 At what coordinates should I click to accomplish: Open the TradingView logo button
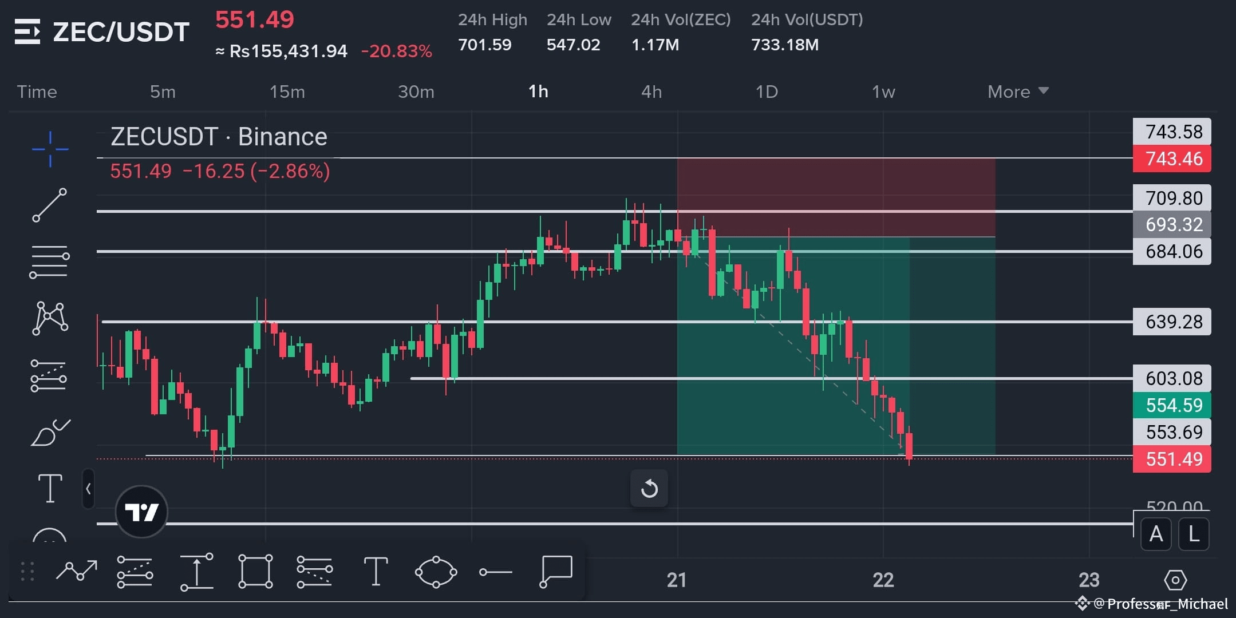coord(141,512)
